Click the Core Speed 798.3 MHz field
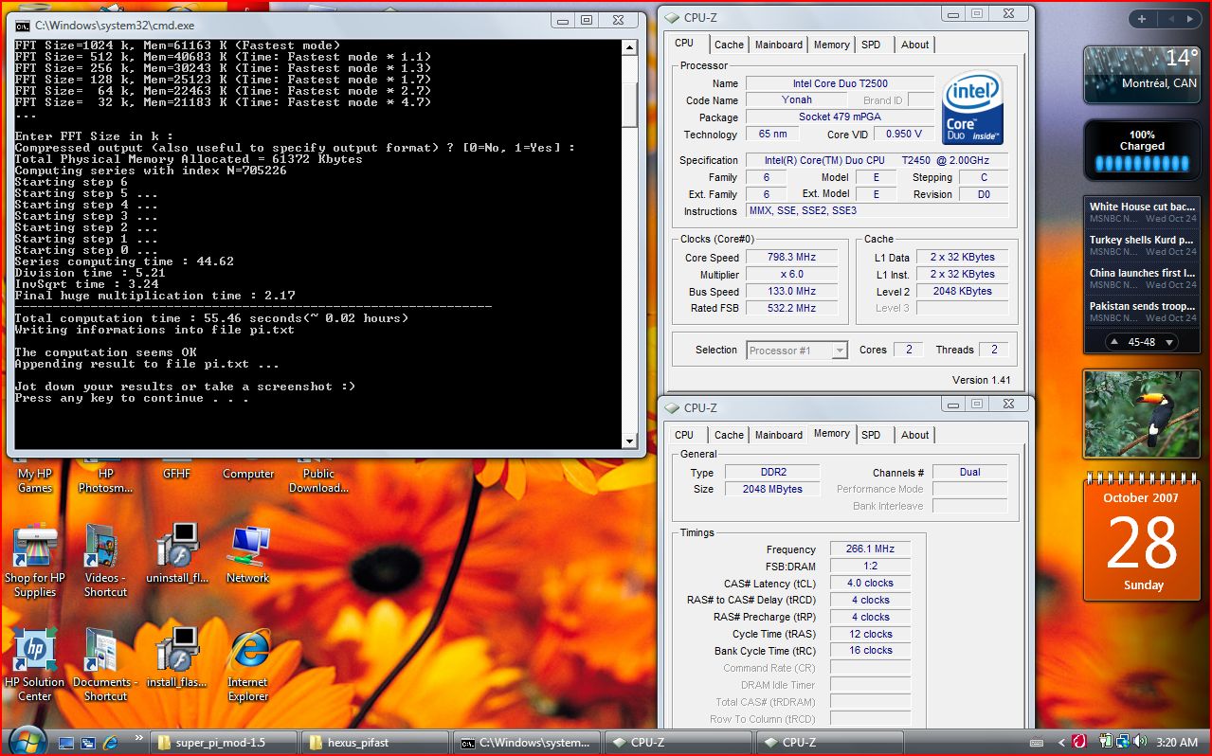 point(792,258)
